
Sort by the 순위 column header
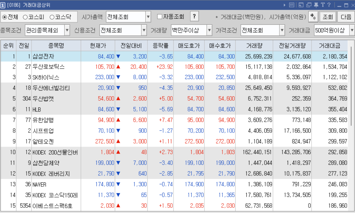click(8, 46)
